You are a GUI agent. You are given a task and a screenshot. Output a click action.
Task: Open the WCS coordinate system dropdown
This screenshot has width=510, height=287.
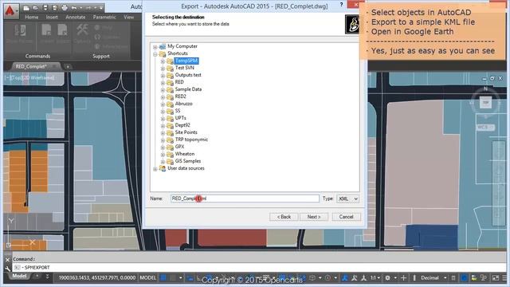(x=485, y=128)
